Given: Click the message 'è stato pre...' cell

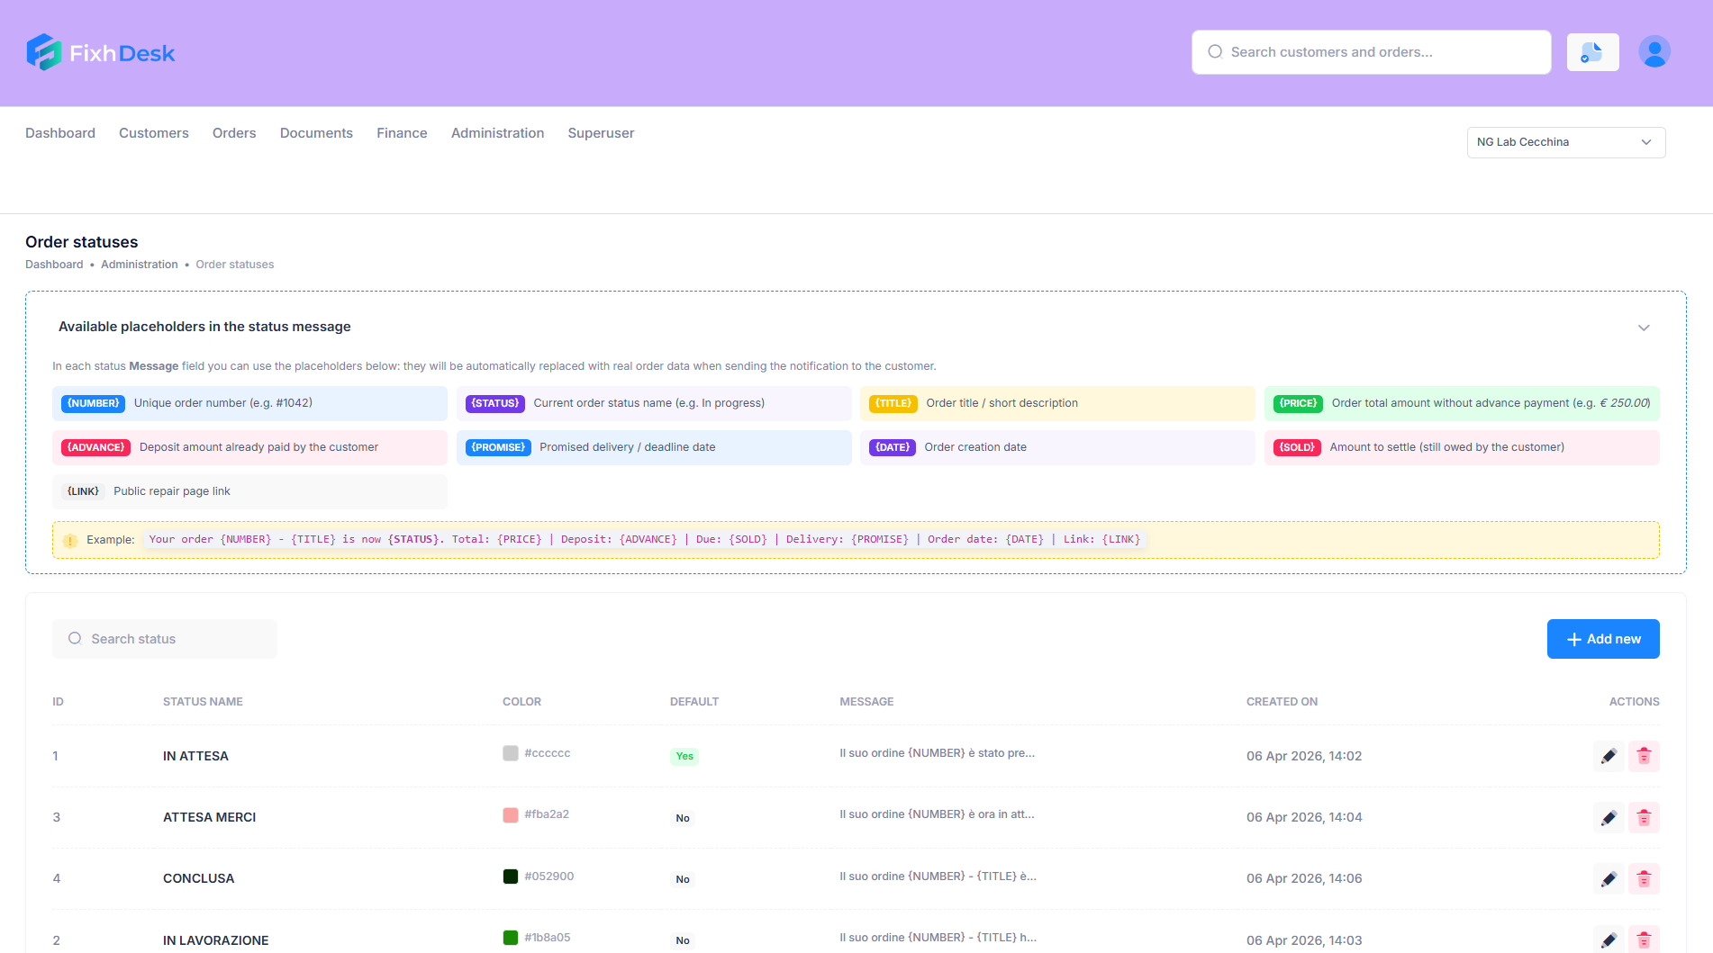Looking at the screenshot, I should coord(938,753).
